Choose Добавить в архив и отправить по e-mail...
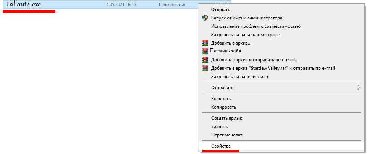The image size is (372, 154). tap(255, 60)
